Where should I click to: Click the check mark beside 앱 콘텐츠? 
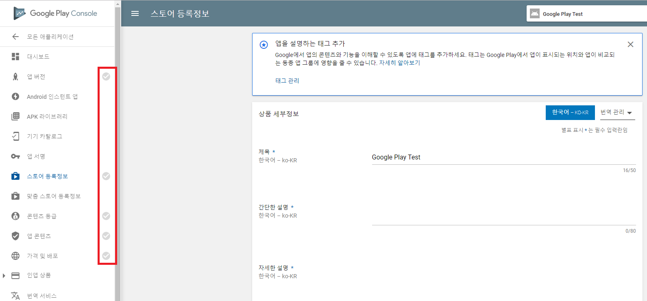point(106,236)
